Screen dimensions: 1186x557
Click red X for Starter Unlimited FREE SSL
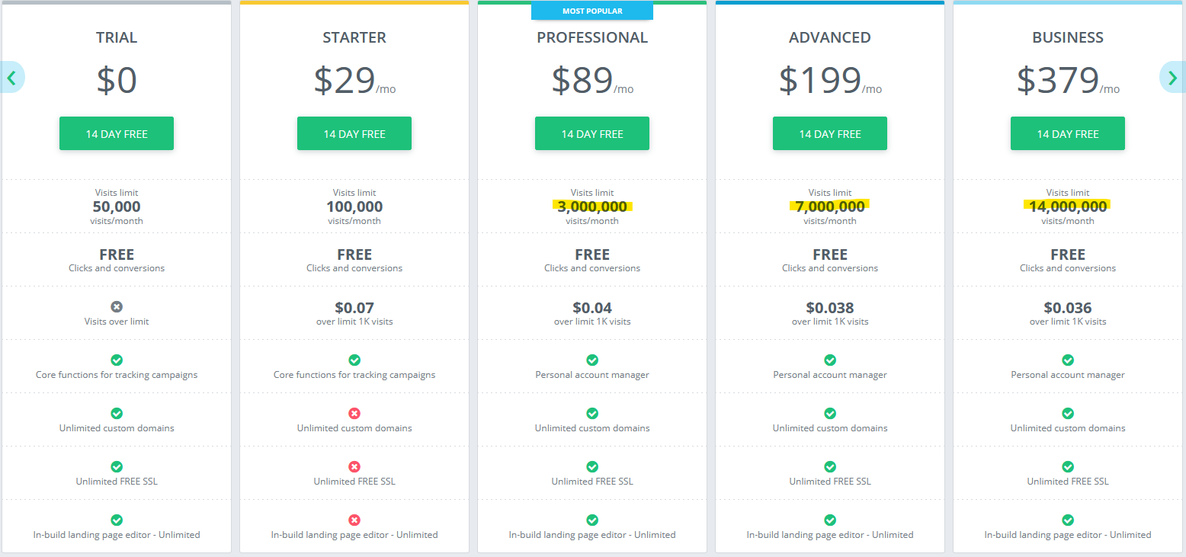(x=354, y=466)
